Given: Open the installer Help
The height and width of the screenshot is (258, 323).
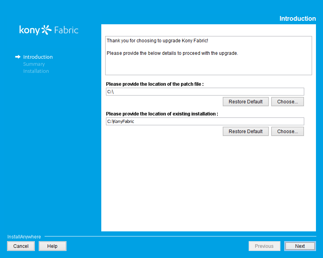Looking at the screenshot, I should click(x=52, y=246).
